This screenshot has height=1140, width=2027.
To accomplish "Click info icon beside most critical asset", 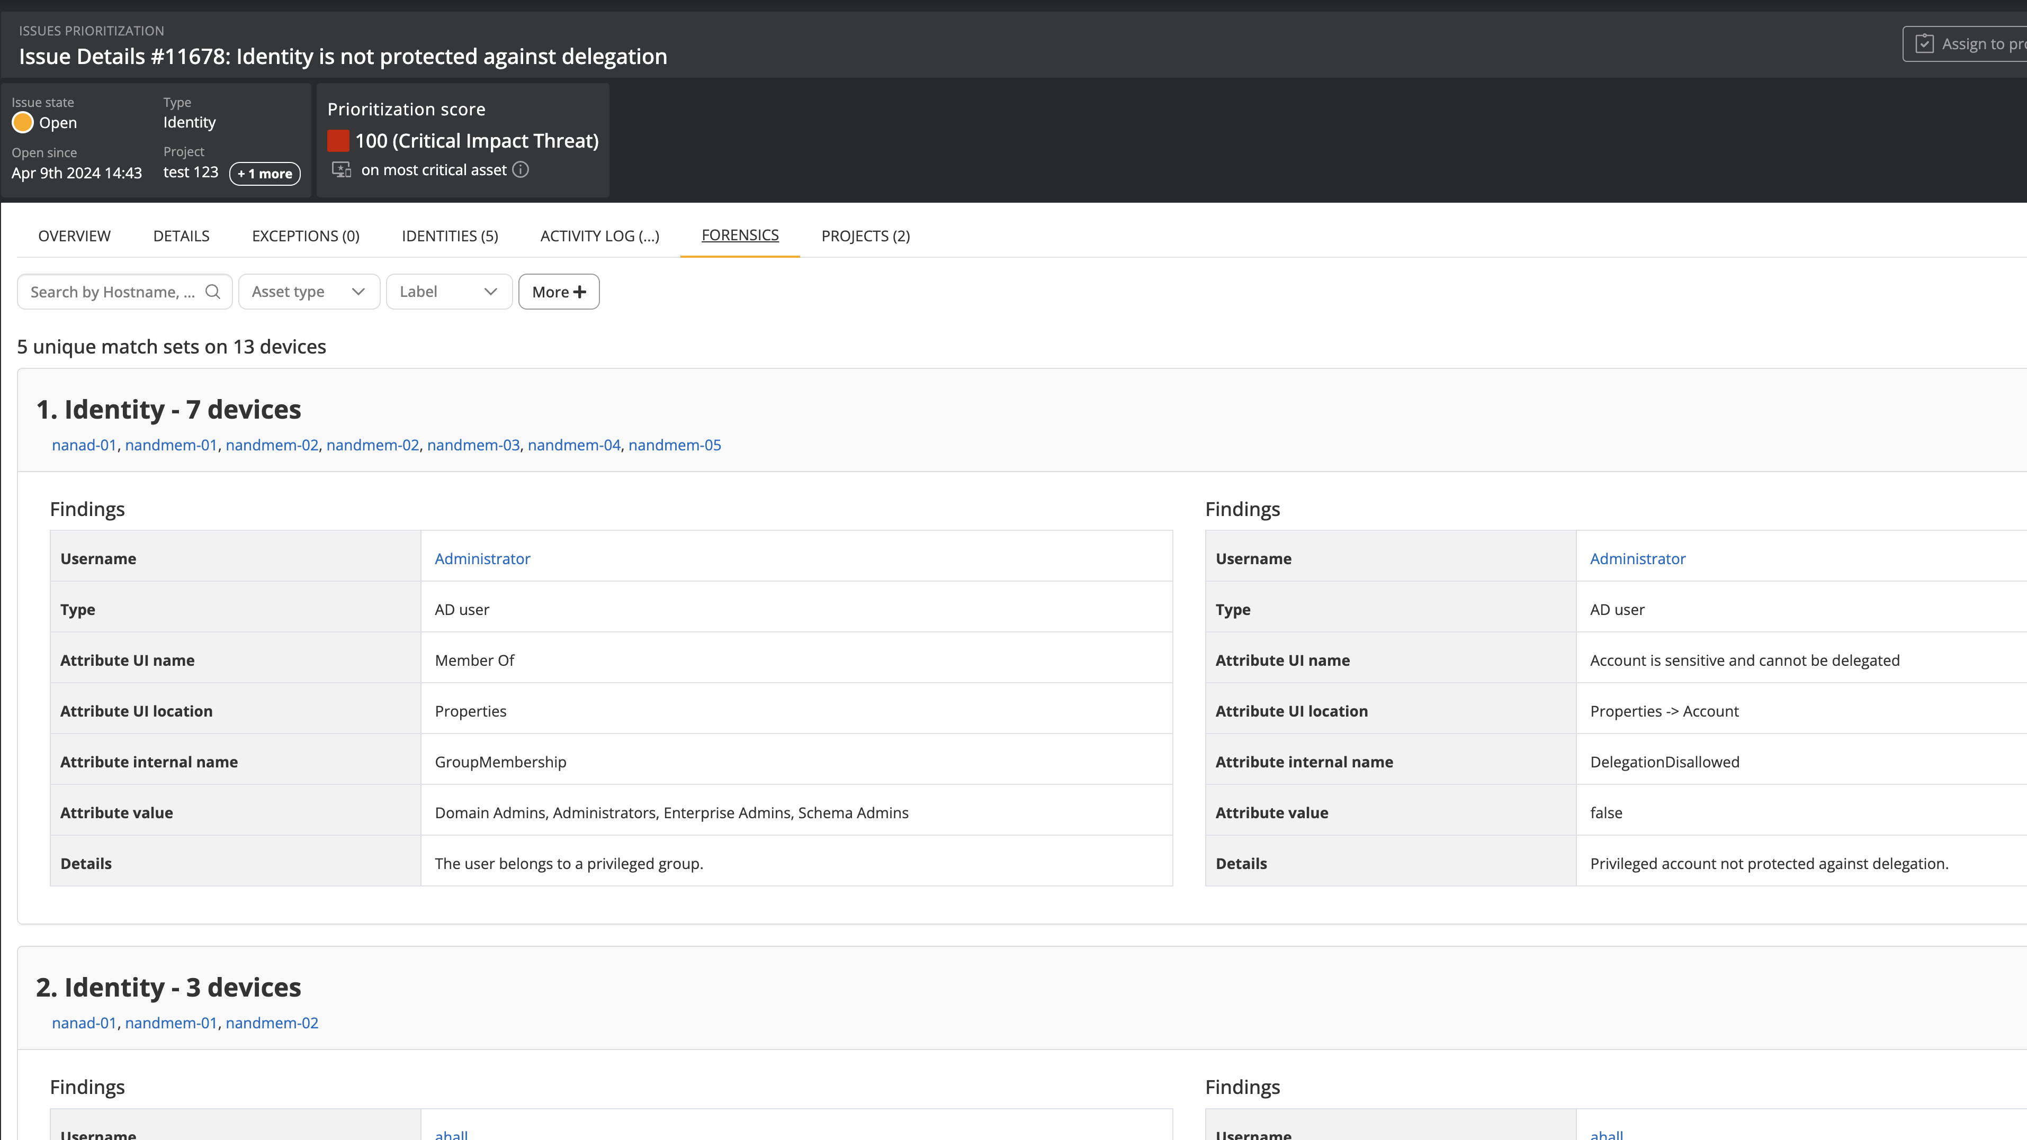I will tap(520, 170).
